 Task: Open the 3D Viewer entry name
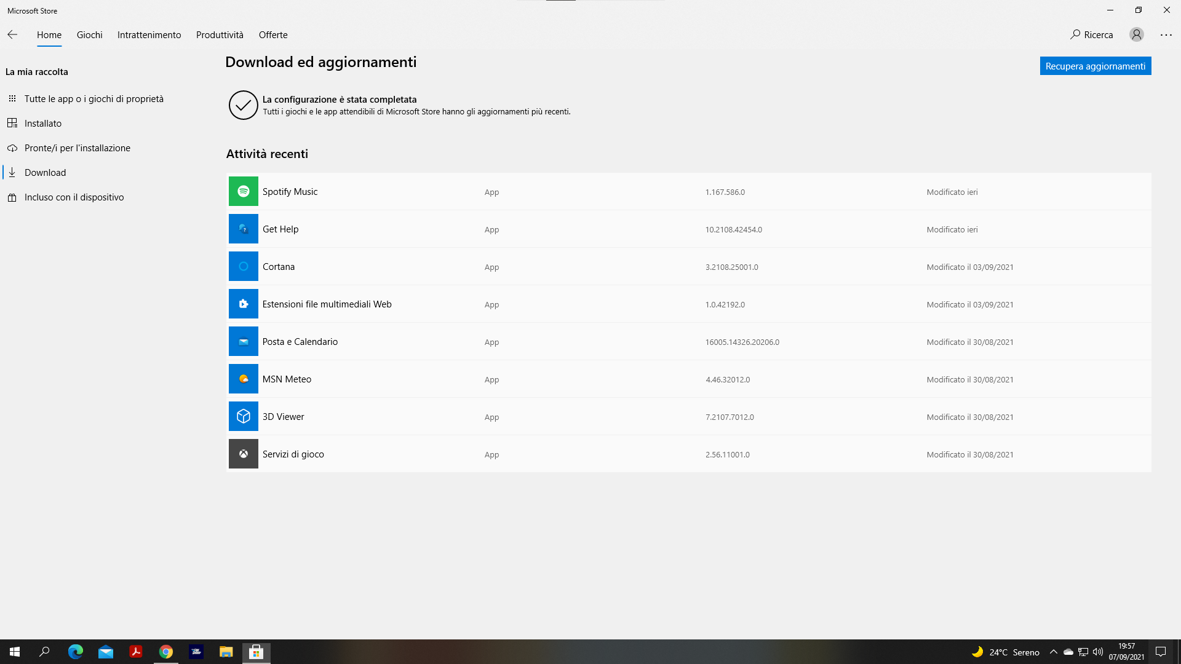click(x=284, y=416)
